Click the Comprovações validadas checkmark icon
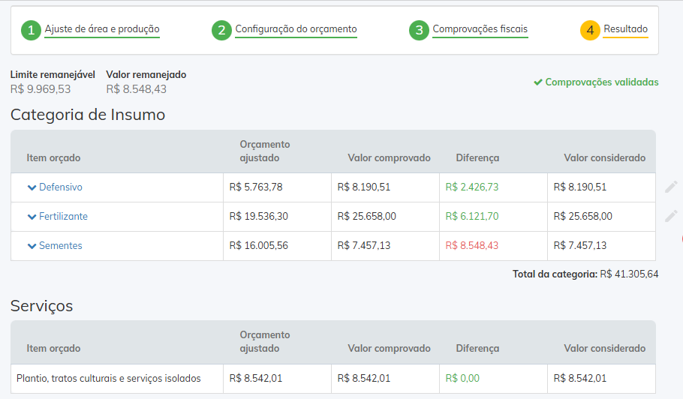This screenshot has height=399, width=683. [537, 82]
